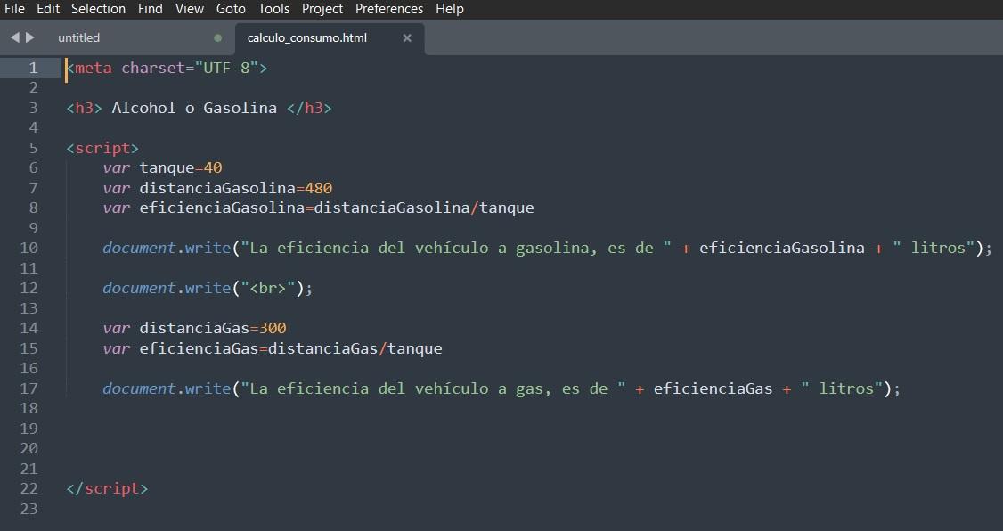This screenshot has height=531, width=1003.
Task: Open the Project menu
Action: (x=322, y=9)
